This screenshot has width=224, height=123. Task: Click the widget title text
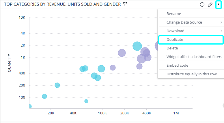coord(62,4)
